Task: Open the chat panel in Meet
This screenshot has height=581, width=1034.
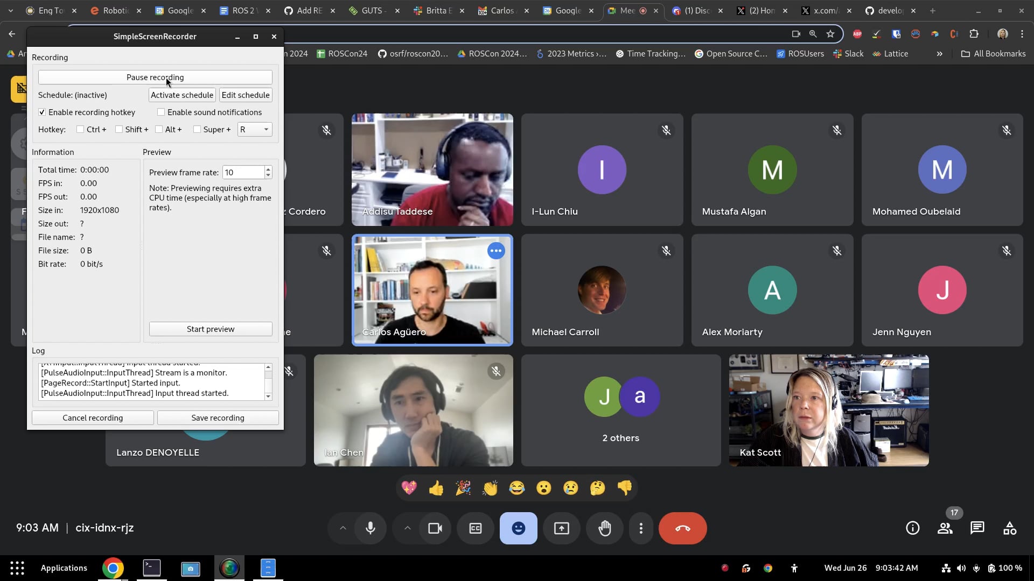Action: click(x=977, y=528)
